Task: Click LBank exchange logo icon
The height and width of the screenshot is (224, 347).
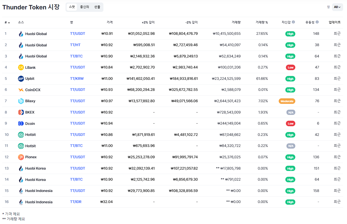Action: pyautogui.click(x=21, y=67)
